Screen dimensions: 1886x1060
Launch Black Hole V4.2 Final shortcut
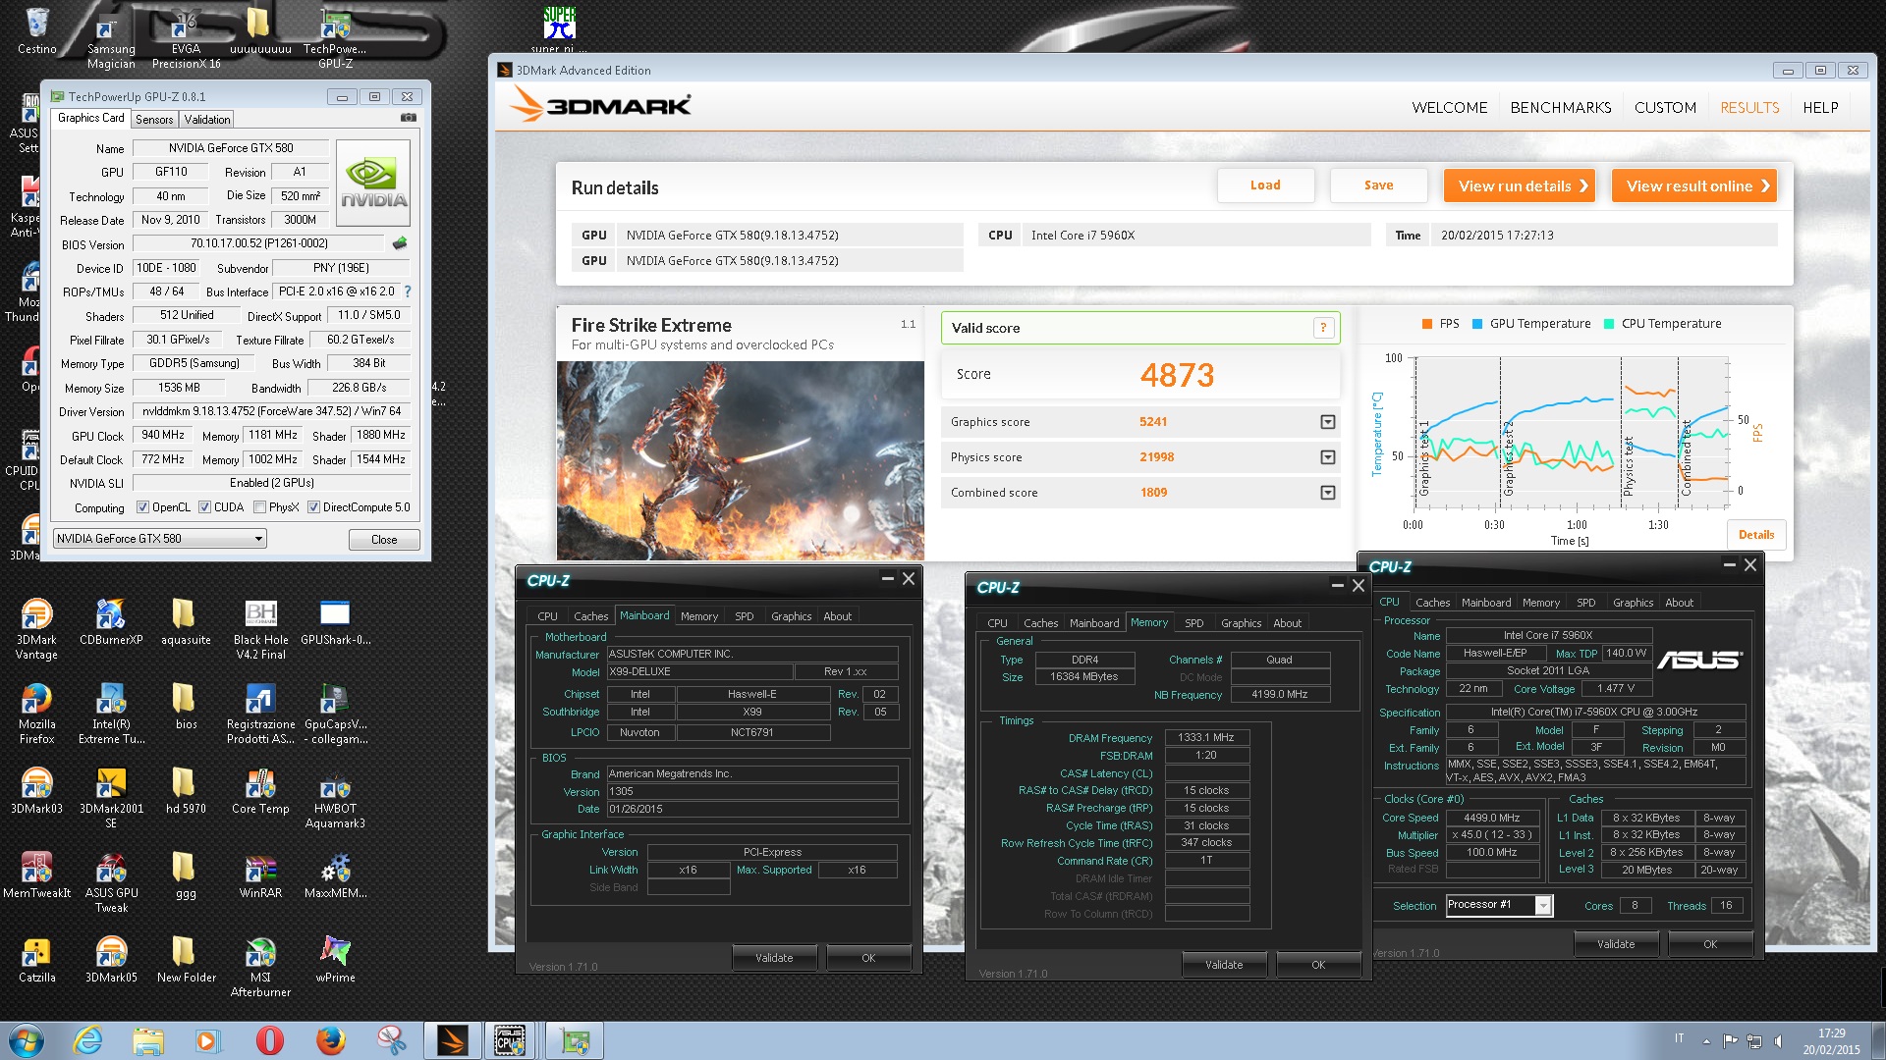coord(260,629)
